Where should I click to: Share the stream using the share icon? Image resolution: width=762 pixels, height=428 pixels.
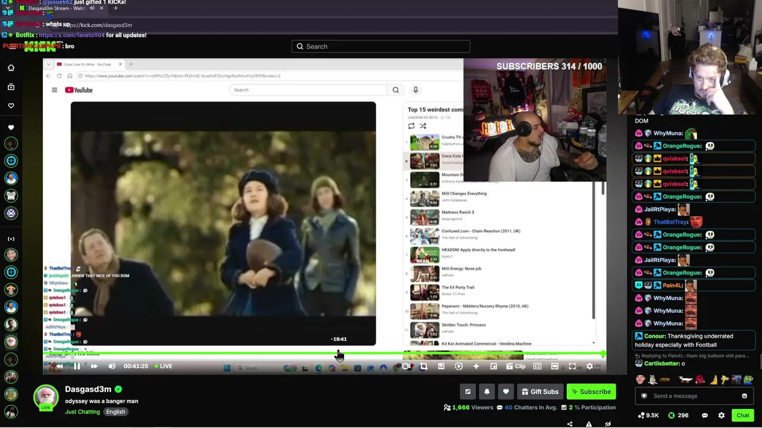click(x=570, y=424)
